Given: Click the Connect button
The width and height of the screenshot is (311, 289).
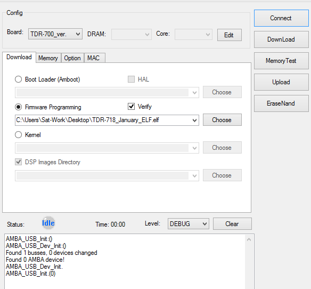Looking at the screenshot, I should pyautogui.click(x=281, y=18).
